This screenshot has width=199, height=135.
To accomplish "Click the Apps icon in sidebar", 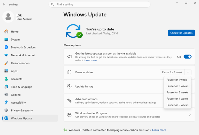I will coord(6,71).
